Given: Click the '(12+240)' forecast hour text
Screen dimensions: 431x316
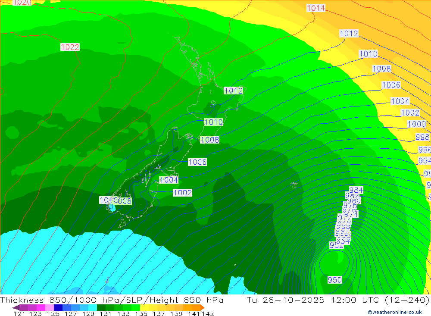Looking at the screenshot, I should (407, 300).
